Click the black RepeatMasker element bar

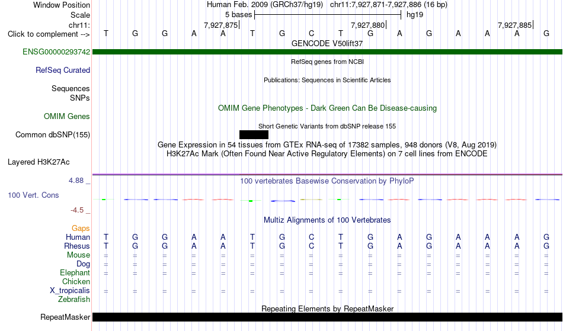tap(327, 317)
